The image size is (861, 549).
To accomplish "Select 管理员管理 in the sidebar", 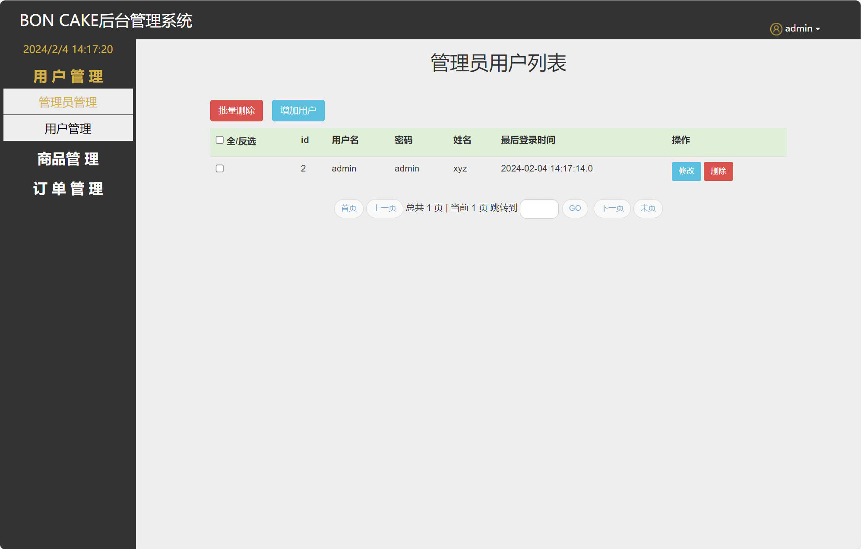I will pos(68,102).
